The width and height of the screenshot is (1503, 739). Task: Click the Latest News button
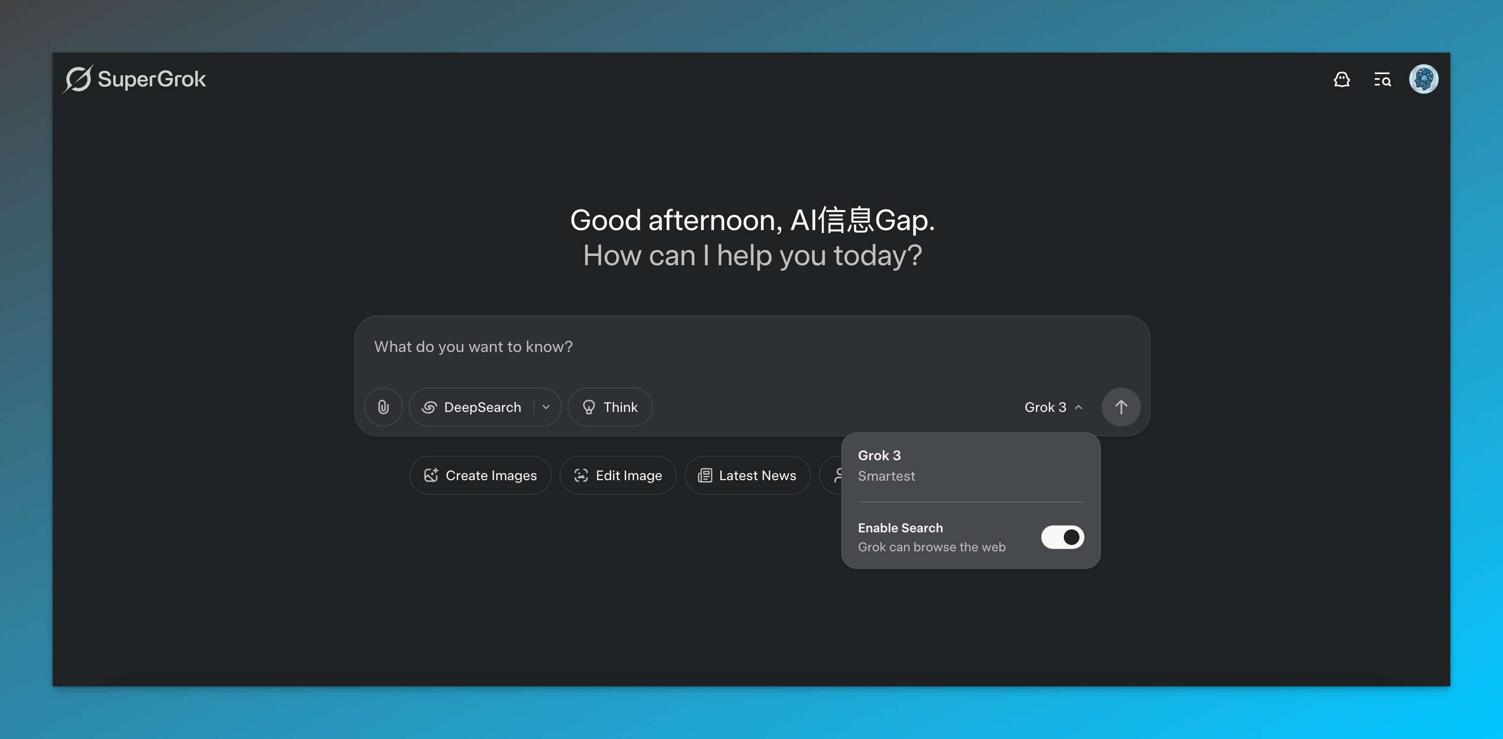coord(748,475)
